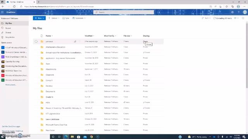Click Uploading 50 items status
This screenshot has height=139, width=248.
(222, 18)
